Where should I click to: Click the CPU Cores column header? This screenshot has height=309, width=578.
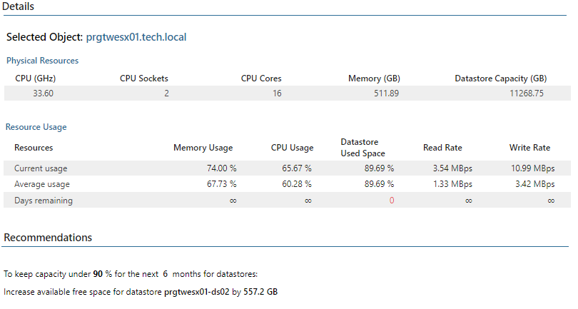pos(261,78)
